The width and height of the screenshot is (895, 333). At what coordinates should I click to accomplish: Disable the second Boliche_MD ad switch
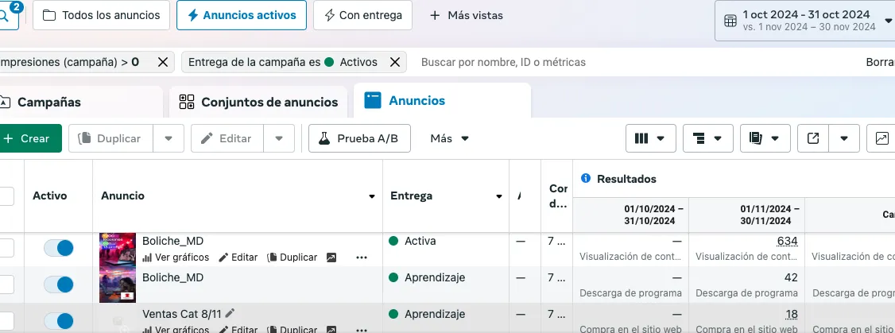coord(58,285)
